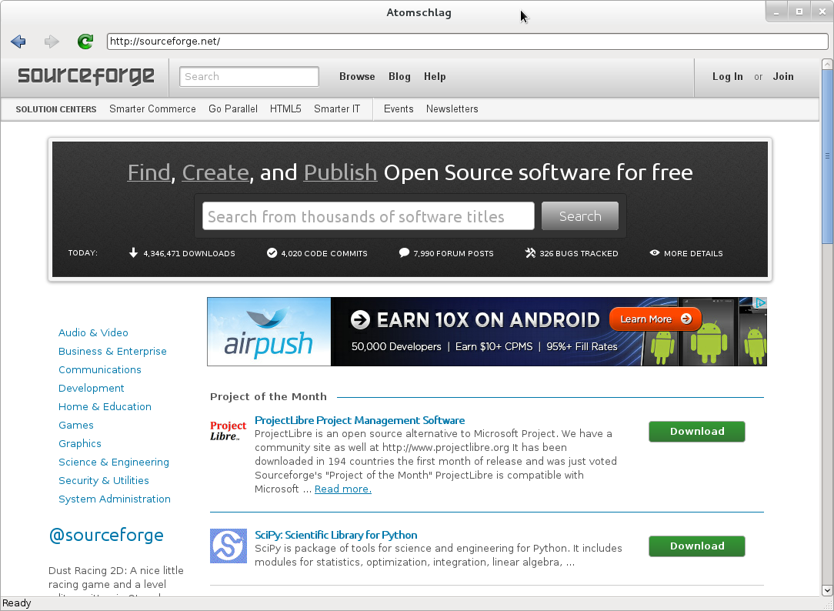The image size is (834, 611).
Task: Reload the page using the refresh icon
Action: 85,42
